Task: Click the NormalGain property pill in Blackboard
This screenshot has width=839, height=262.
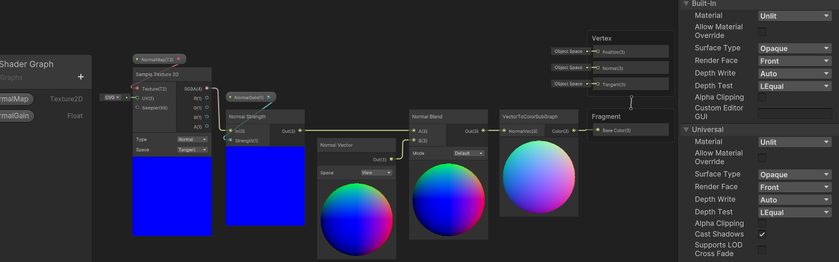Action: (16, 116)
